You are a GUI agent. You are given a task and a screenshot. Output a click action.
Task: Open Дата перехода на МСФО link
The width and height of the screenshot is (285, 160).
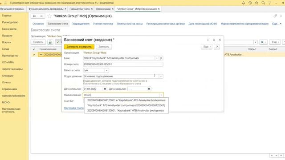pyautogui.click(x=203, y=24)
